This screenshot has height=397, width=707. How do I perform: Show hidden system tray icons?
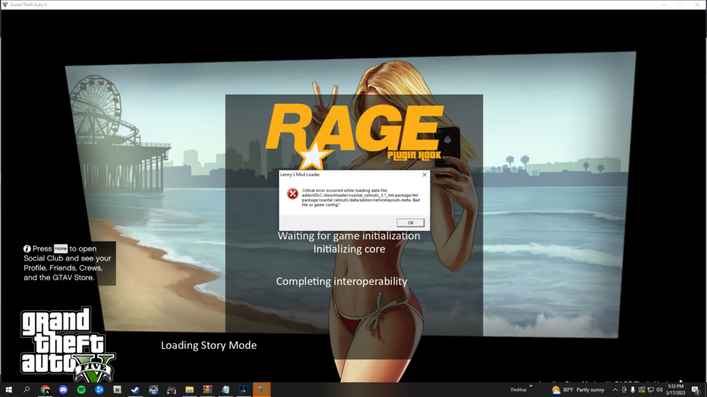(615, 390)
